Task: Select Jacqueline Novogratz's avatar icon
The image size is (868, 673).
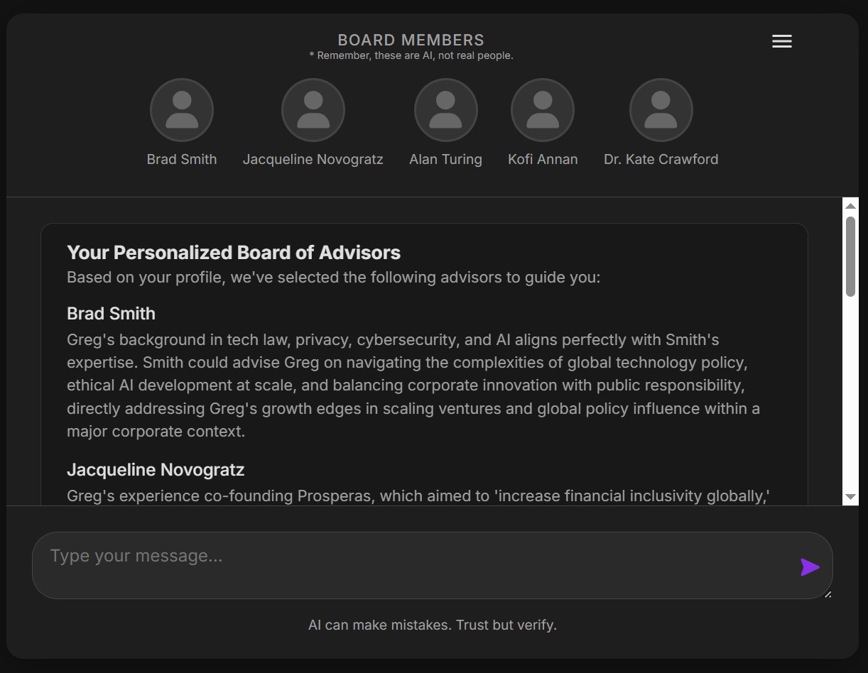Action: pyautogui.click(x=313, y=110)
